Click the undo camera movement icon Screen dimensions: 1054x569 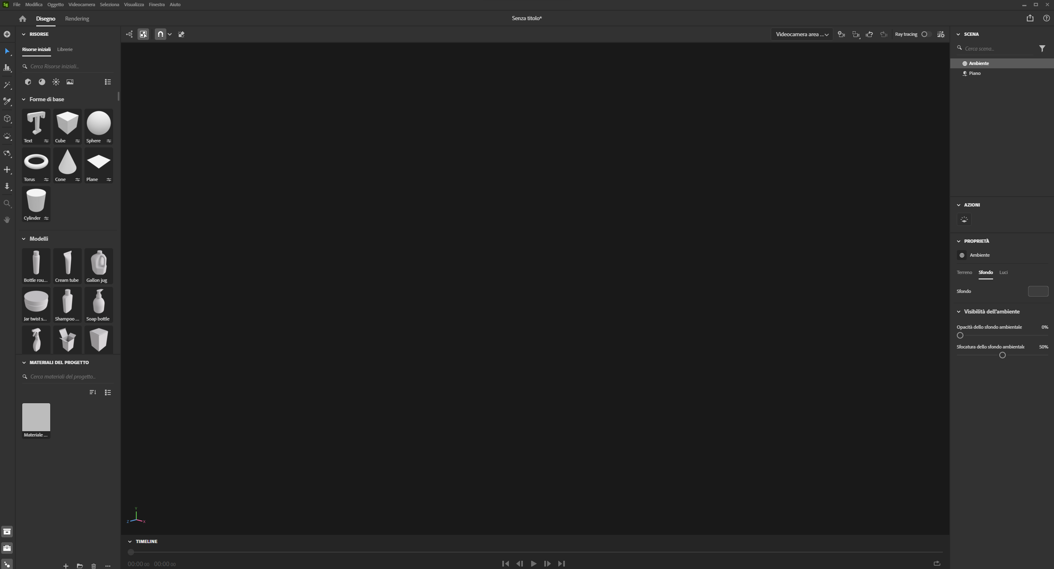click(x=870, y=35)
